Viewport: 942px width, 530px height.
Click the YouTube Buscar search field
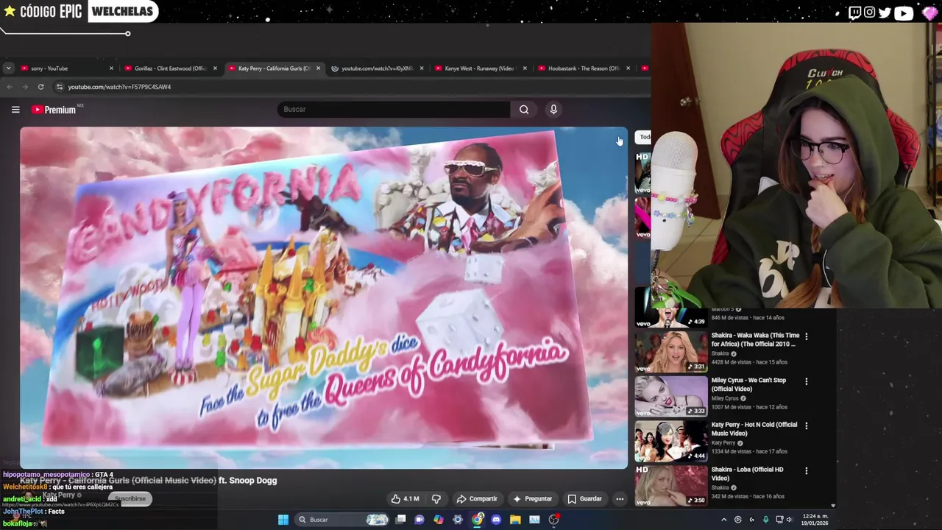tap(394, 110)
